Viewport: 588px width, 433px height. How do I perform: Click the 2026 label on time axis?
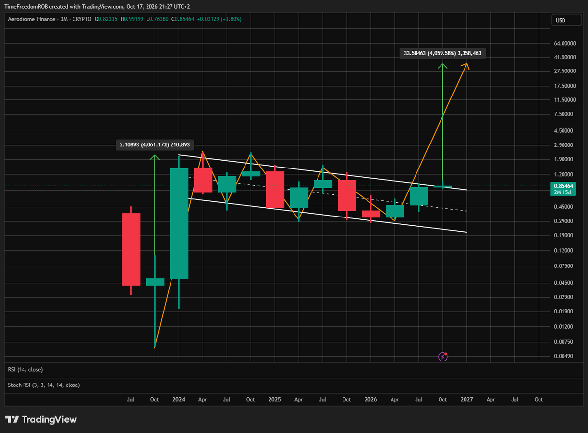coord(371,400)
